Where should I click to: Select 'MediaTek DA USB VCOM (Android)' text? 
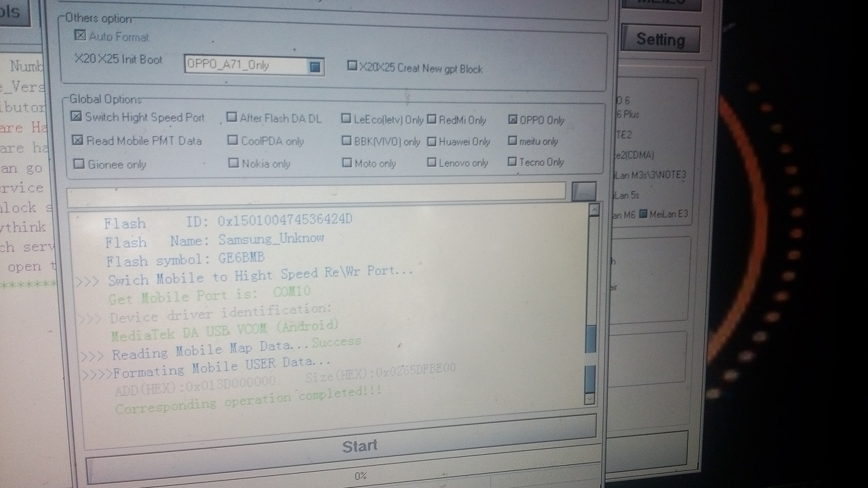coord(224,331)
